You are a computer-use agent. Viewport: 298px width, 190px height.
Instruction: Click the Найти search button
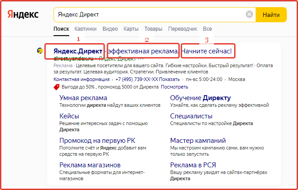(271, 15)
